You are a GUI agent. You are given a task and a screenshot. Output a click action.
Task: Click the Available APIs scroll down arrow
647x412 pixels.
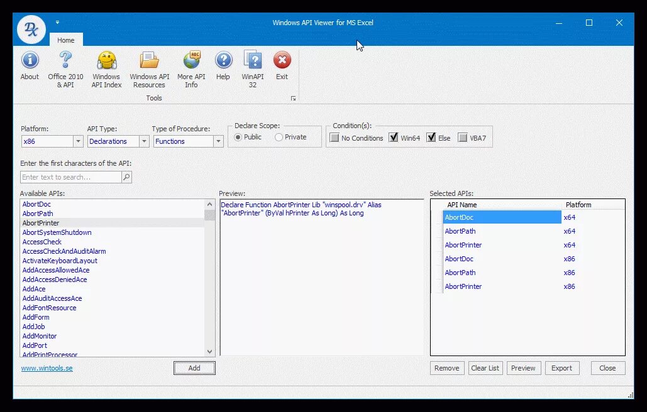pyautogui.click(x=209, y=352)
